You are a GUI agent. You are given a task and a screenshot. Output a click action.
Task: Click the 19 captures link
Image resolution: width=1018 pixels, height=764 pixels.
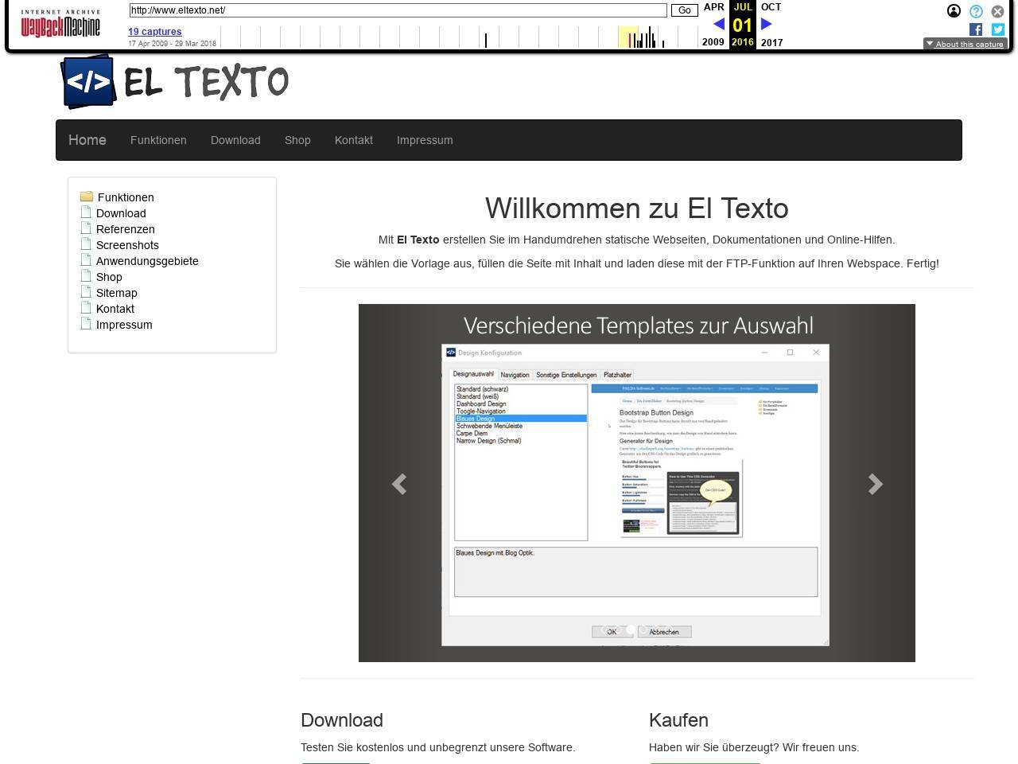[155, 32]
